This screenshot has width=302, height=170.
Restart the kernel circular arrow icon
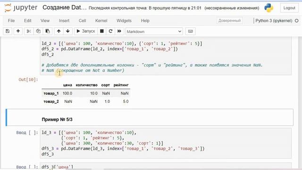[110, 31]
